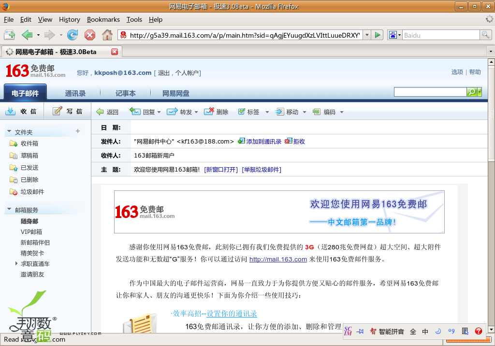Screen dimensions: 495x346
Task: Collapse the 文件夹 folder section
Action: (9, 132)
